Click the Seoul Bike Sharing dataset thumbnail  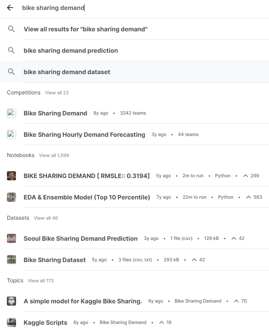pyautogui.click(x=11, y=238)
